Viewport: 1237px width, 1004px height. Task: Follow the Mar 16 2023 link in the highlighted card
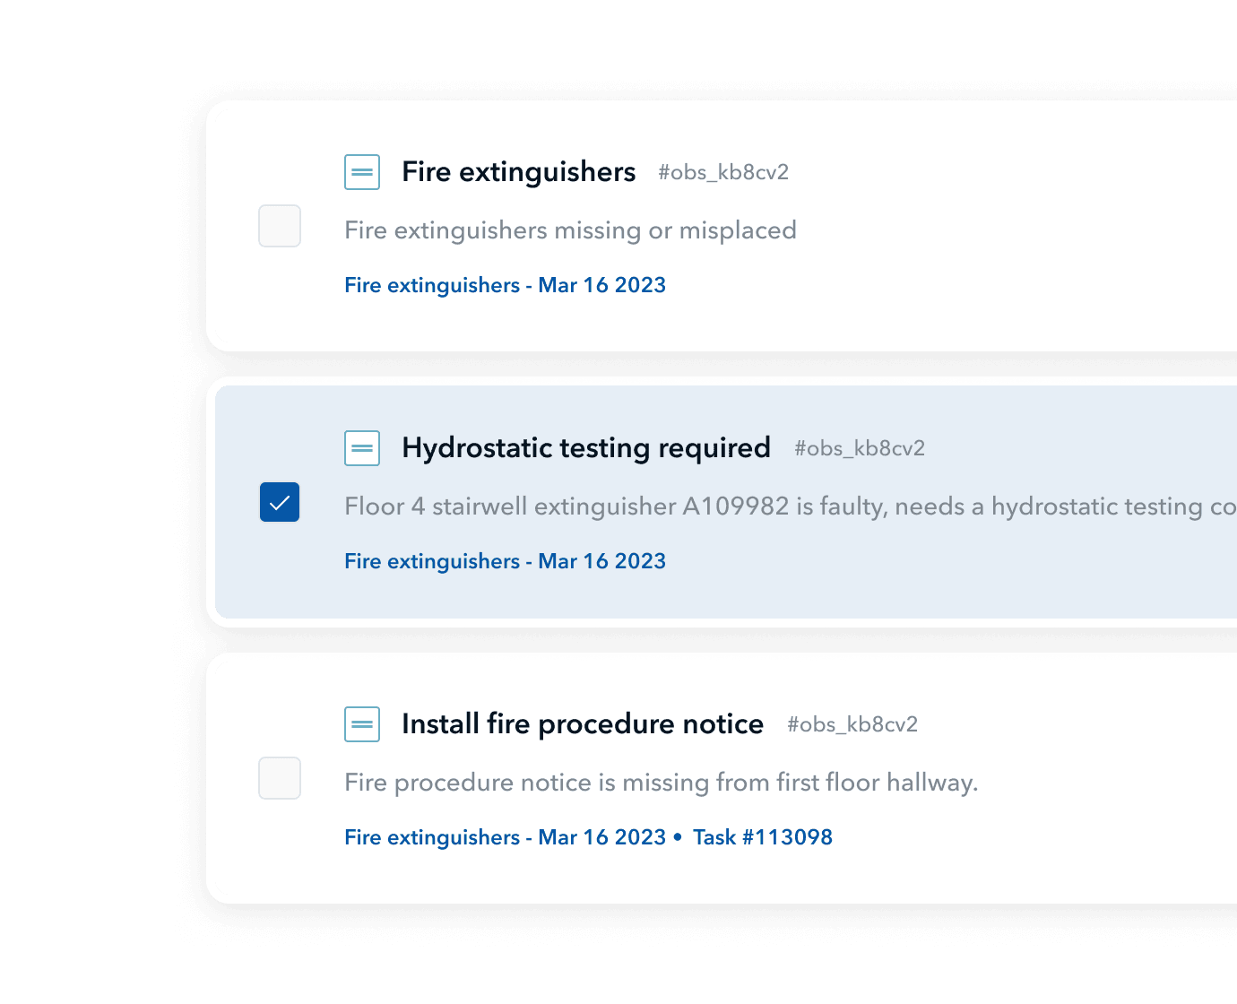(x=505, y=561)
